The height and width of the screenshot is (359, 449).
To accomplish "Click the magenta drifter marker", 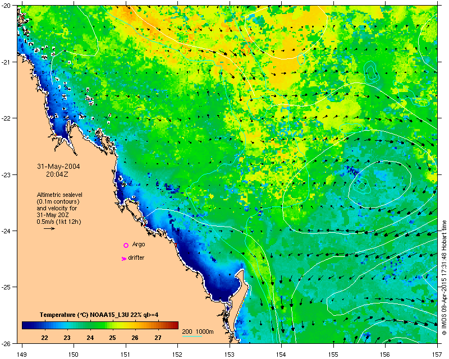I will [x=123, y=259].
